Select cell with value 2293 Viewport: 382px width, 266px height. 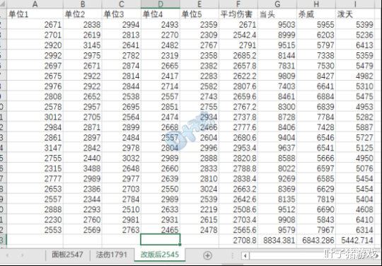[83, 209]
